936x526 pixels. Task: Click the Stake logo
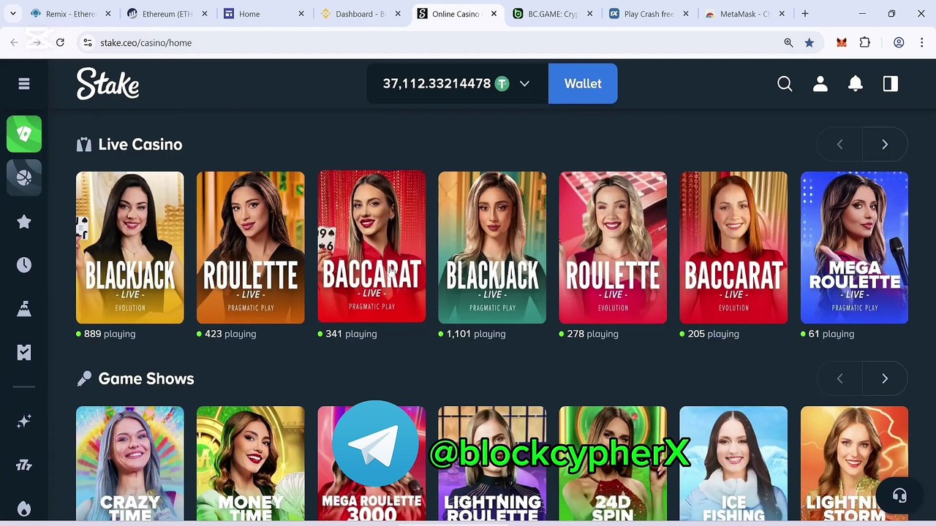(108, 83)
